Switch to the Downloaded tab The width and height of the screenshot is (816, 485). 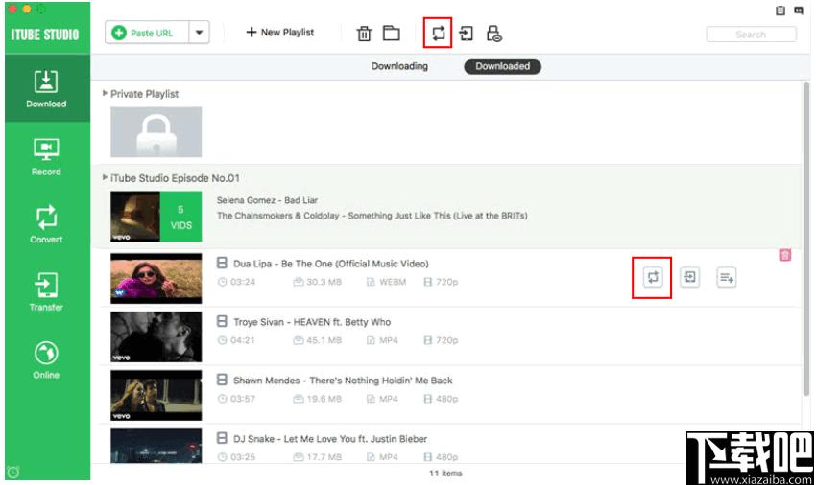(x=502, y=66)
